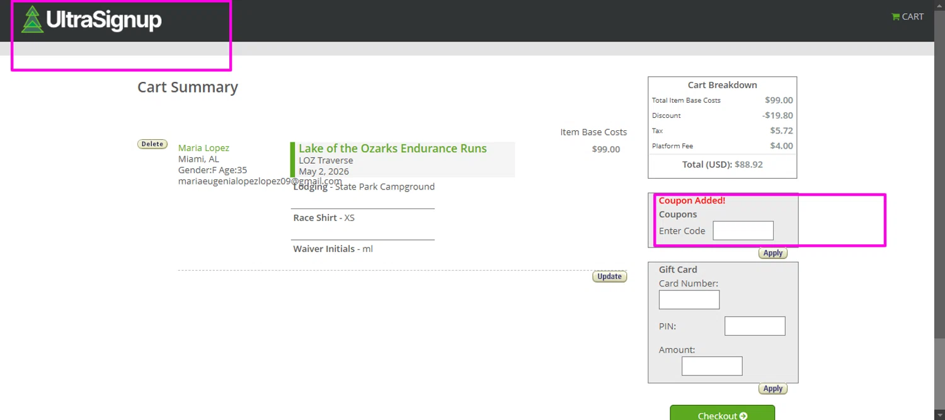This screenshot has width=945, height=420.
Task: Click Total Item Base Costs $99.00 value
Action: [x=779, y=100]
